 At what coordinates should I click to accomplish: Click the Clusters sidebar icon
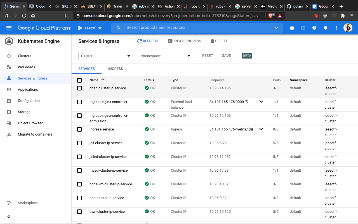9,56
